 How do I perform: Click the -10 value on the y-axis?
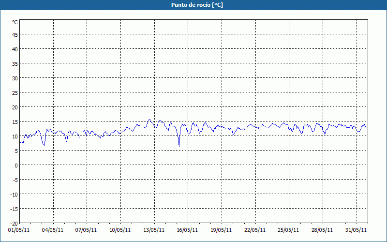point(14,195)
